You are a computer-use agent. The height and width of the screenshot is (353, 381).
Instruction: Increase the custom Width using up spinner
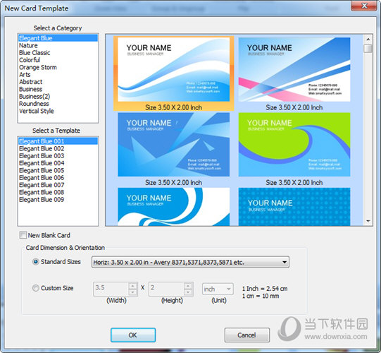pyautogui.click(x=132, y=286)
